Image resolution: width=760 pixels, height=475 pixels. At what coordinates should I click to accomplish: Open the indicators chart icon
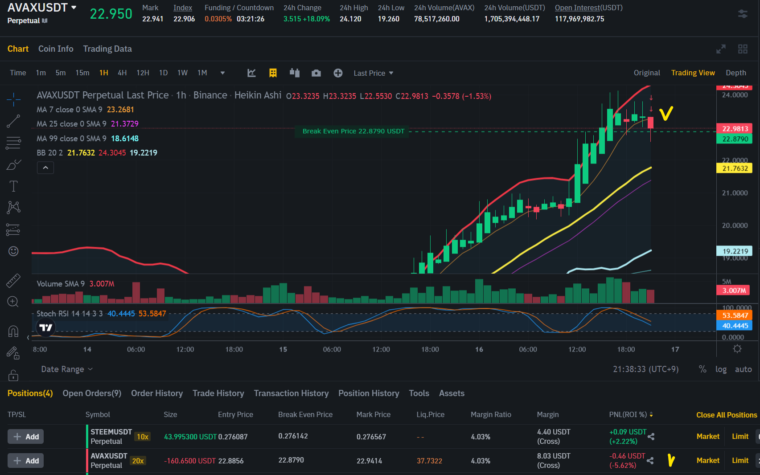coord(252,73)
